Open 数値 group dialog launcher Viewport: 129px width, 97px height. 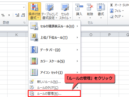[x=24, y=23]
